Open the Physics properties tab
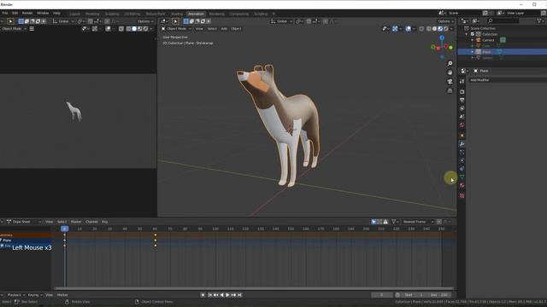The image size is (547, 307). [462, 160]
